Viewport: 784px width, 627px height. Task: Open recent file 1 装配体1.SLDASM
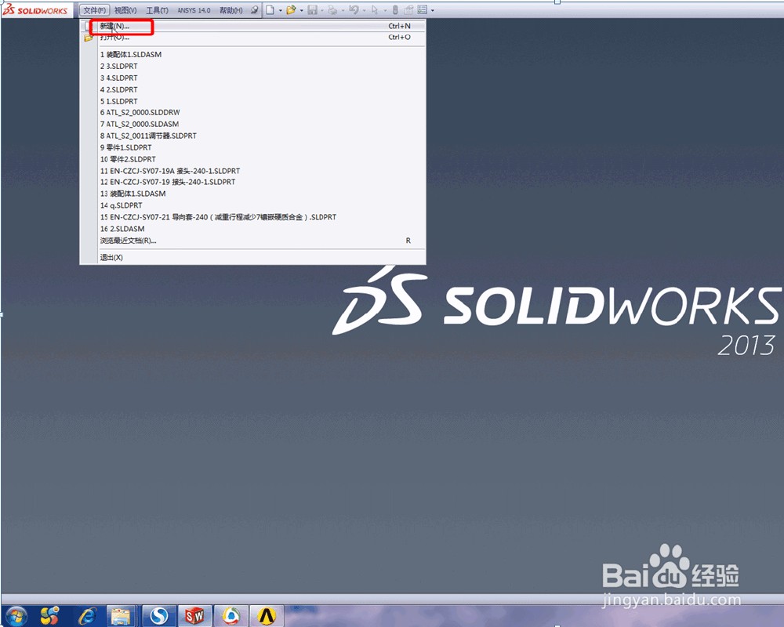pos(252,55)
